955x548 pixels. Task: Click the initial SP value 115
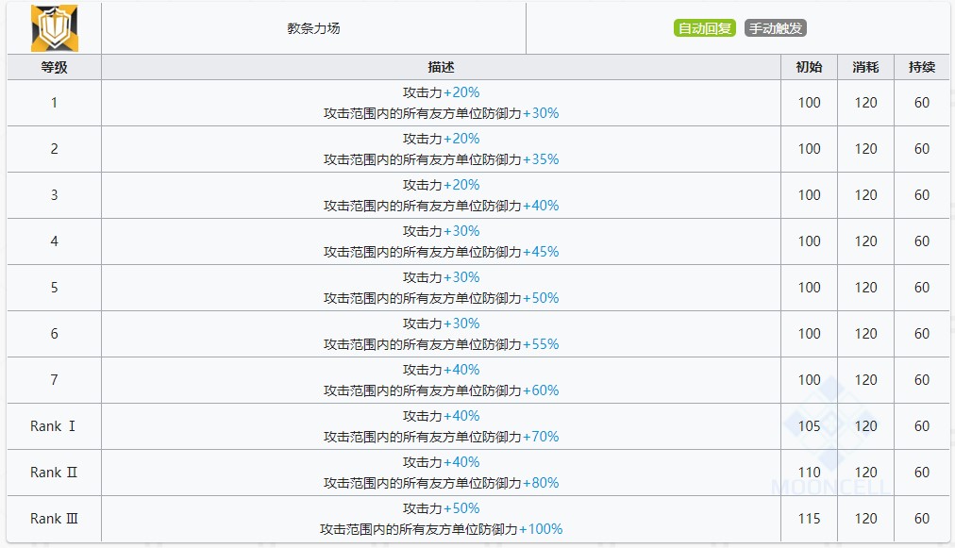pyautogui.click(x=808, y=519)
